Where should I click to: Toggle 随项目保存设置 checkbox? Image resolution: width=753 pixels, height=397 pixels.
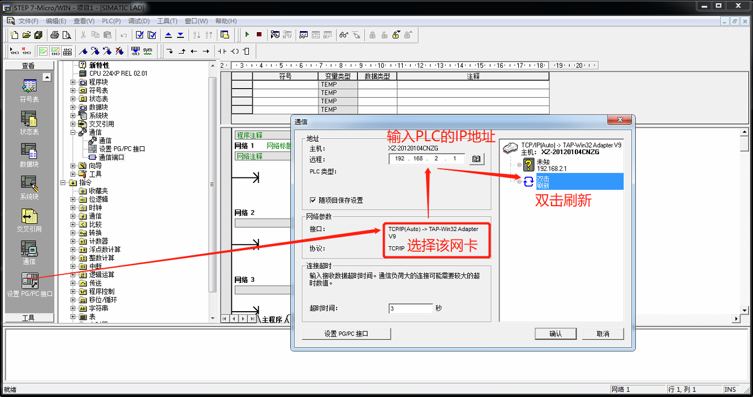pos(313,200)
